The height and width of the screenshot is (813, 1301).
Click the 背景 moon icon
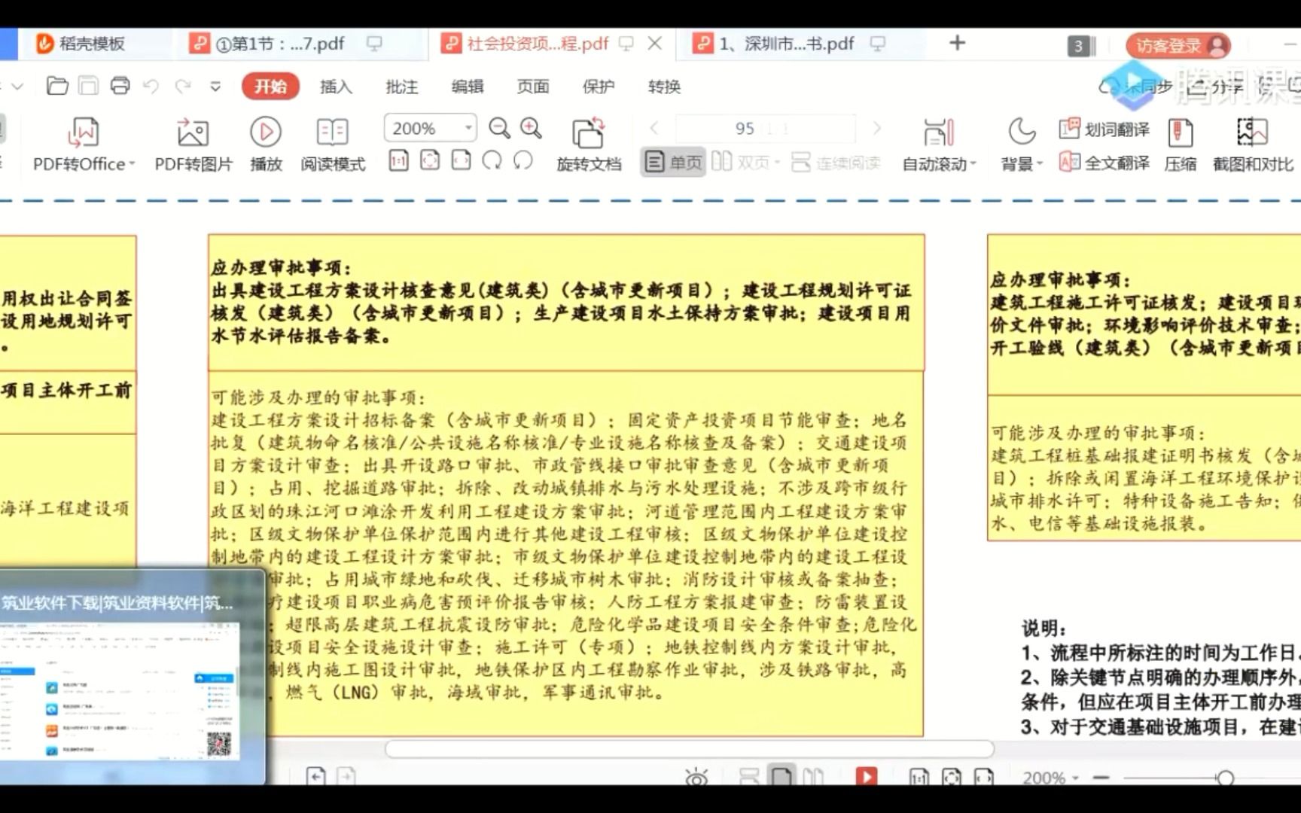[1021, 132]
